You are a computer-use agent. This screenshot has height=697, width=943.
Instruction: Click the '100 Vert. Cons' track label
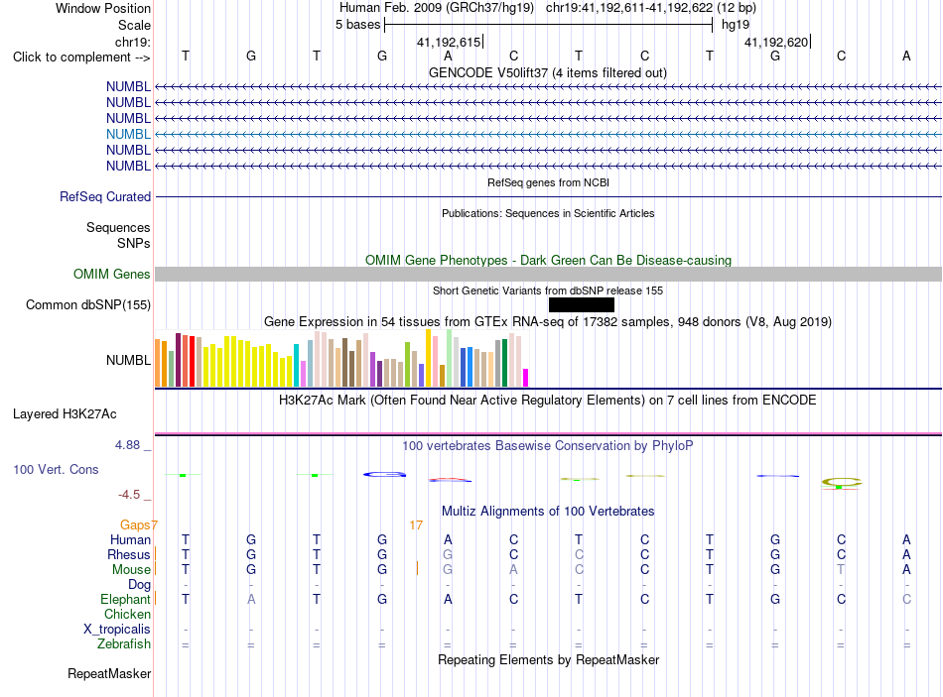coord(56,469)
